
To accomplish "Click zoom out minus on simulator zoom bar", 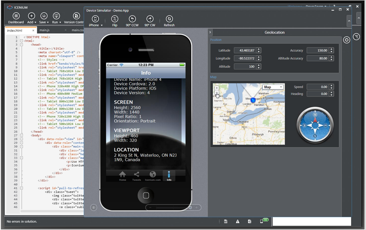I will tap(150, 208).
